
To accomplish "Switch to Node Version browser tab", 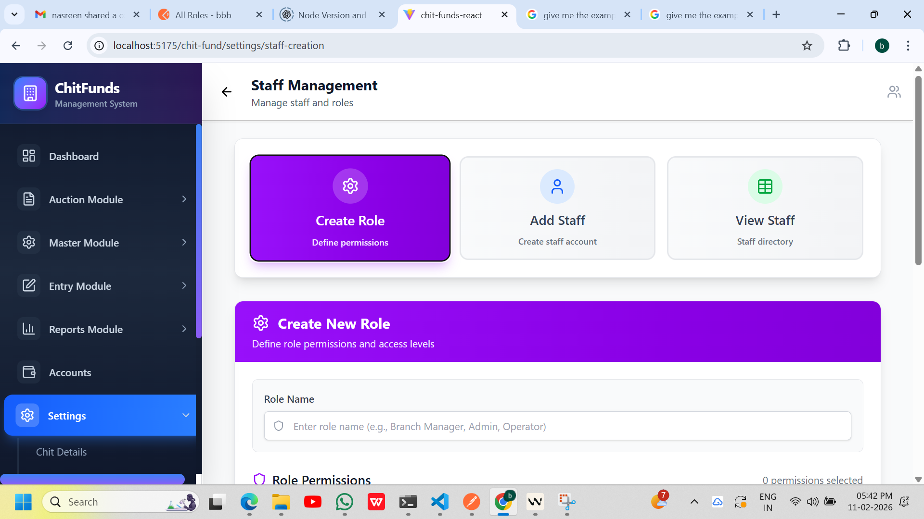I will coord(332,15).
